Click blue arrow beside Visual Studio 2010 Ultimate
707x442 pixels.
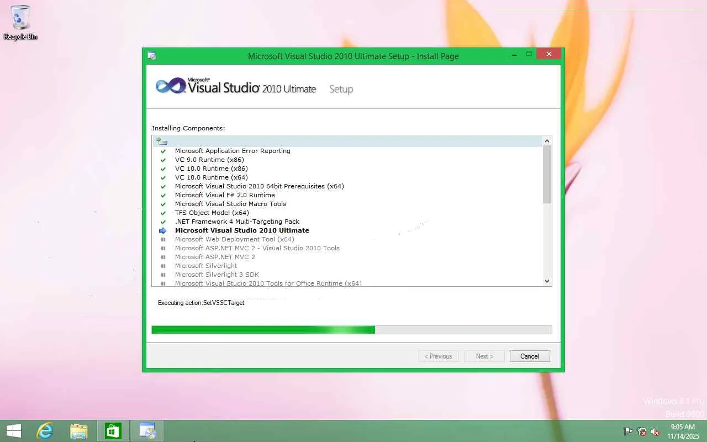(163, 230)
